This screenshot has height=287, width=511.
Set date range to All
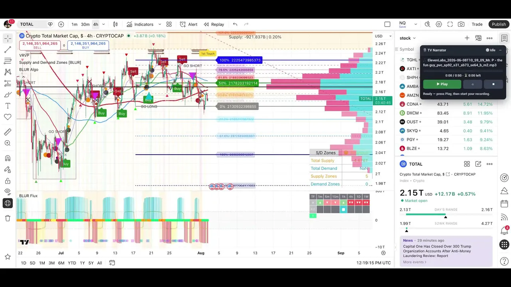point(99,263)
